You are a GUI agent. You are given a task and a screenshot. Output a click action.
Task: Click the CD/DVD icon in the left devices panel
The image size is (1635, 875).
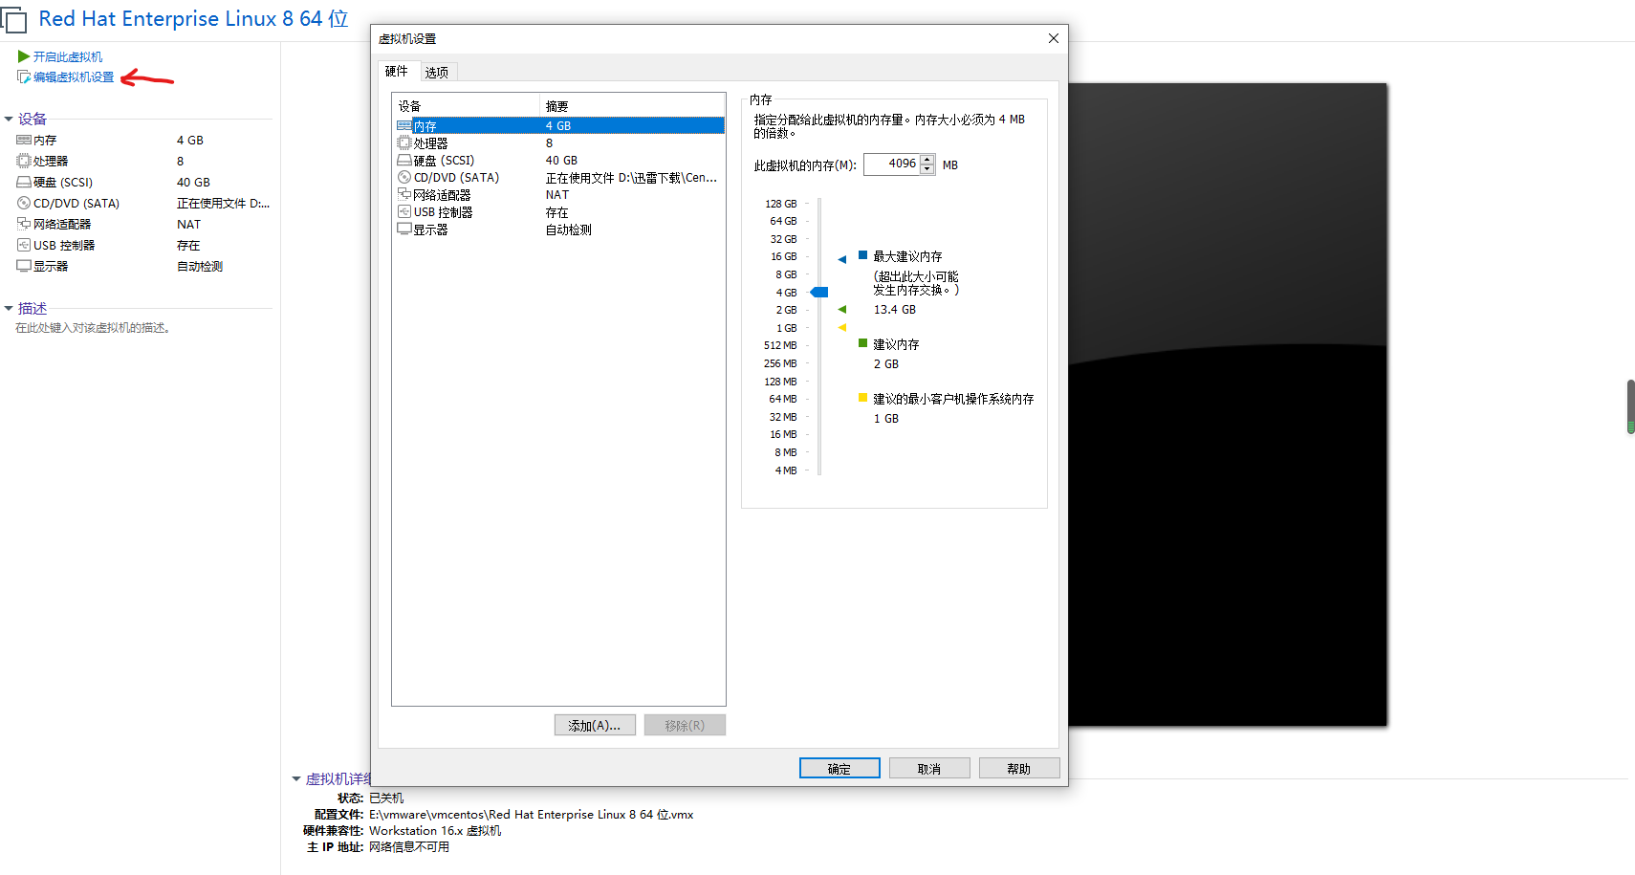pyautogui.click(x=24, y=203)
